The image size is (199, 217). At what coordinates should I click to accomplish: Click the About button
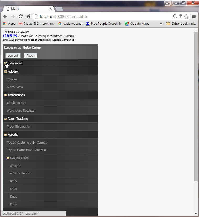click(x=30, y=55)
